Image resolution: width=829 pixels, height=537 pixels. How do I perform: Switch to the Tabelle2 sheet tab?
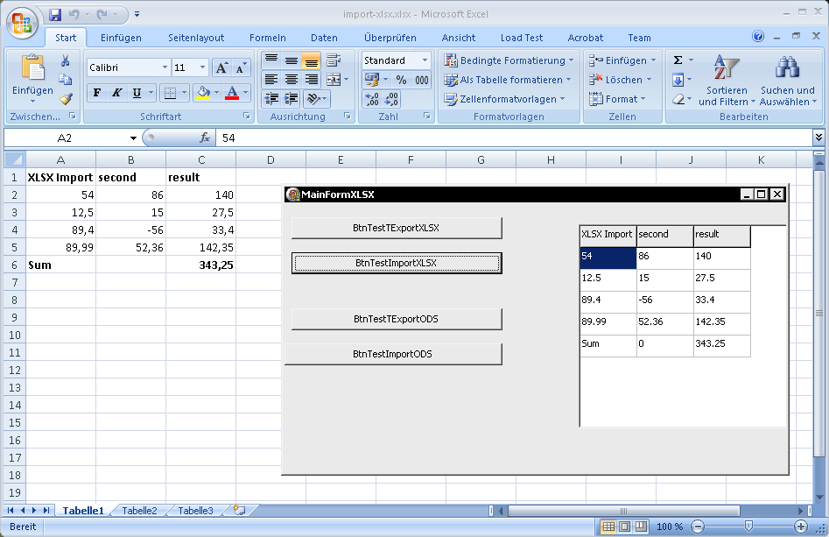click(139, 511)
